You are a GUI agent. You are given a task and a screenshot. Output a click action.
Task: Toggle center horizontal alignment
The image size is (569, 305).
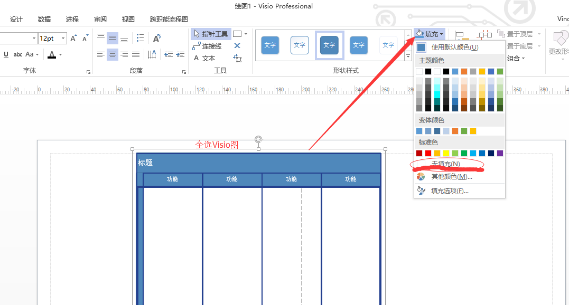(113, 54)
